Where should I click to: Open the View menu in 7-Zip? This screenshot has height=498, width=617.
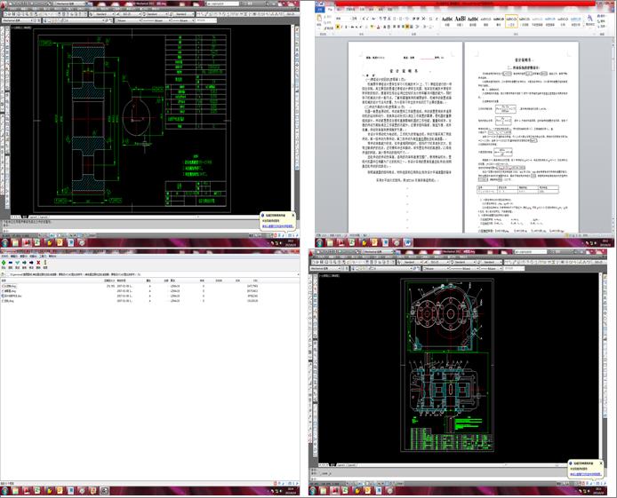point(24,256)
